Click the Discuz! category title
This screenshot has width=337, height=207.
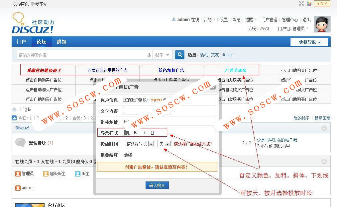click(x=22, y=128)
